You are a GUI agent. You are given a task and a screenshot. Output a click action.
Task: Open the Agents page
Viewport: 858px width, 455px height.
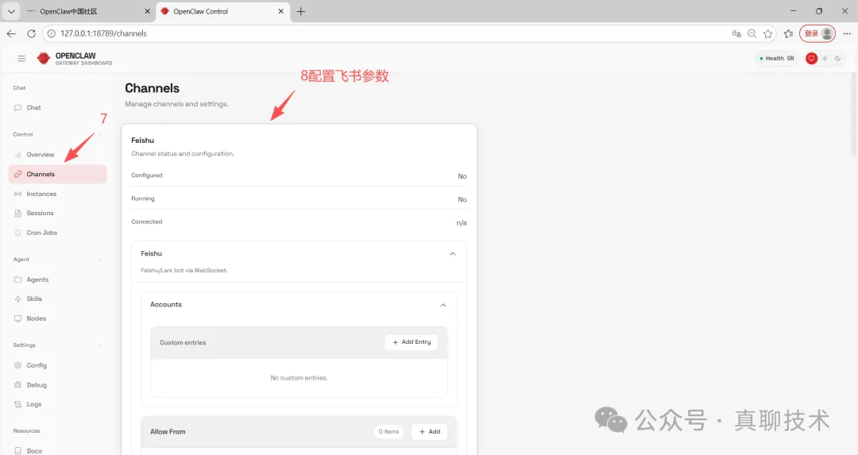57,280
